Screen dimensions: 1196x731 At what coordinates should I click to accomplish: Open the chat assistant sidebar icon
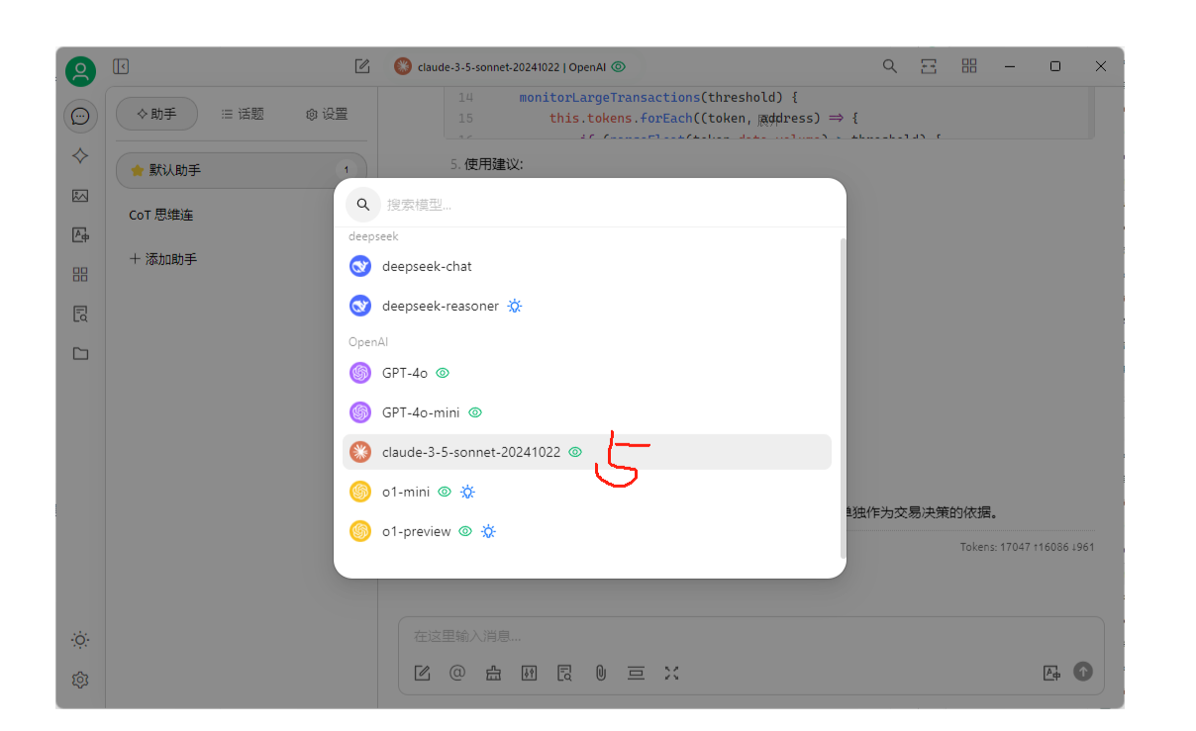(80, 117)
